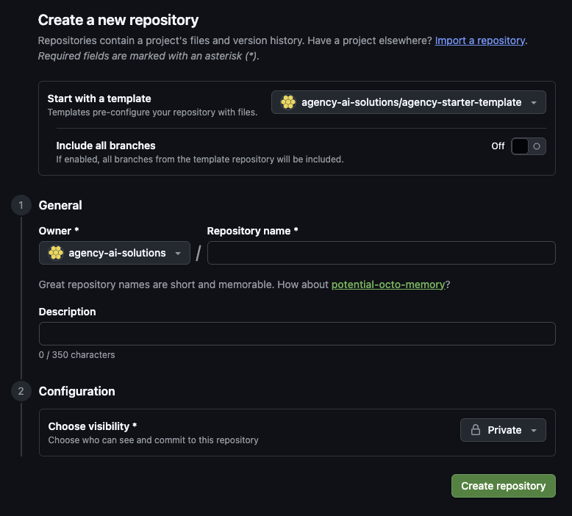The image size is (572, 516).
Task: Click 'Choose who can see and commit' text
Action: (153, 440)
